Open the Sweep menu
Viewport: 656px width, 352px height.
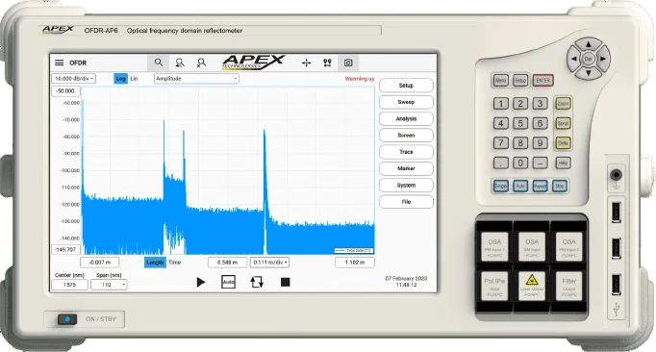(x=406, y=102)
